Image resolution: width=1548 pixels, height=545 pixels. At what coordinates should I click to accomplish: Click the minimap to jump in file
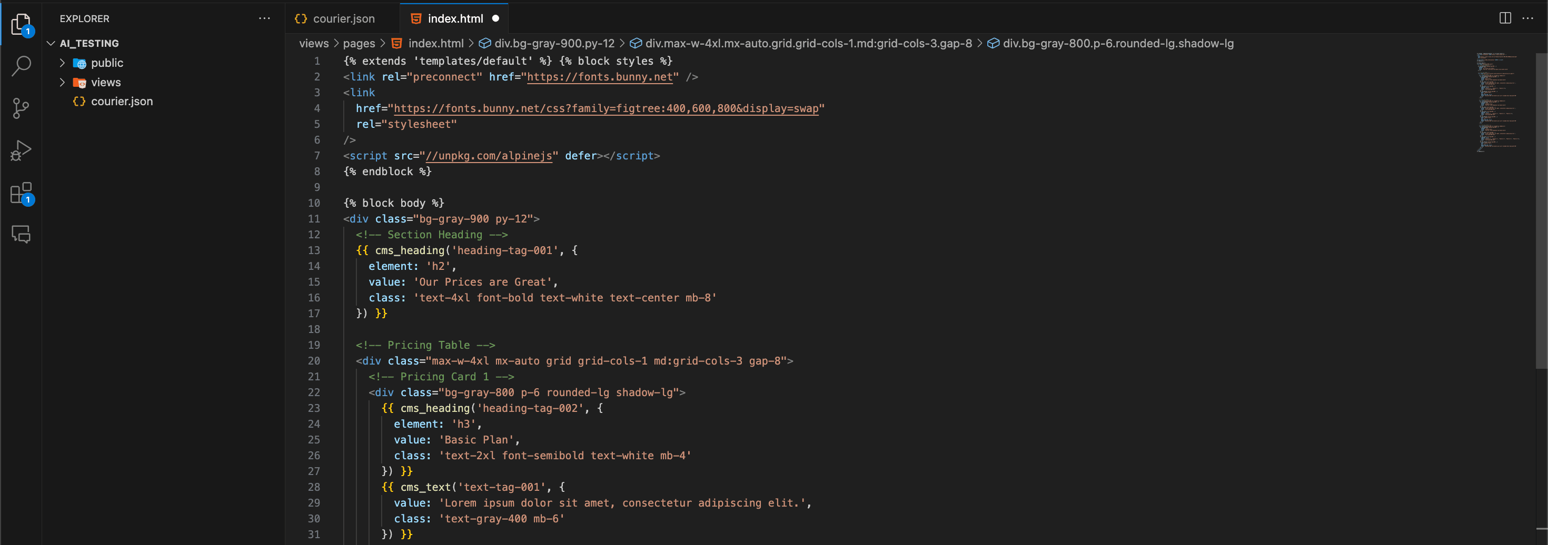pos(1496,102)
